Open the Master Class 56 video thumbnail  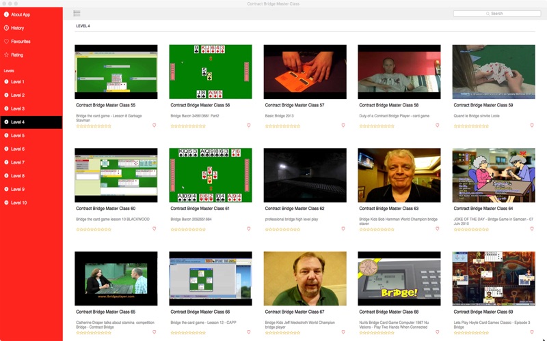point(211,72)
